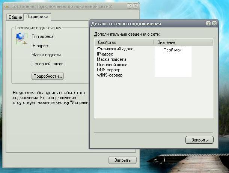Close the Детали сетевого подключения dialog with X
Screen dimensions: 229x173
click(214, 23)
